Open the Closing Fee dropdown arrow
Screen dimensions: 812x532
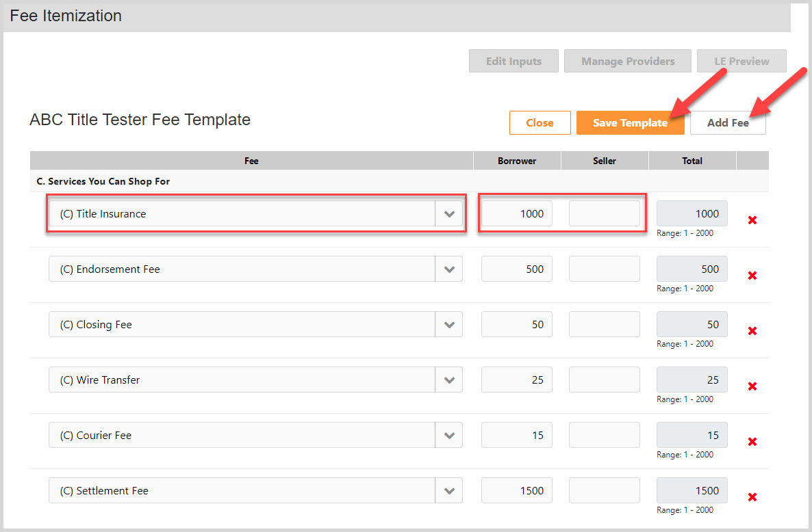[x=449, y=324]
